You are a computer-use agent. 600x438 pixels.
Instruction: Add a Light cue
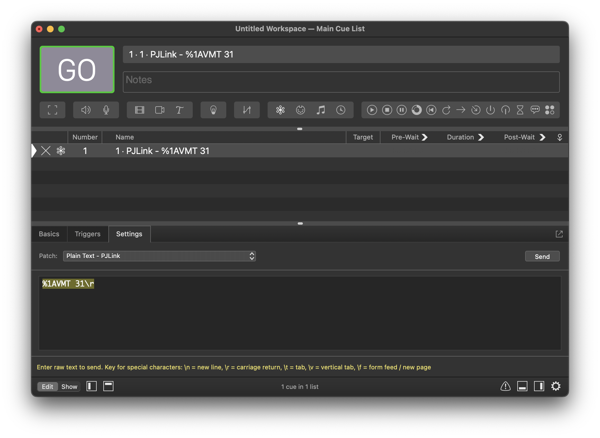click(x=213, y=110)
